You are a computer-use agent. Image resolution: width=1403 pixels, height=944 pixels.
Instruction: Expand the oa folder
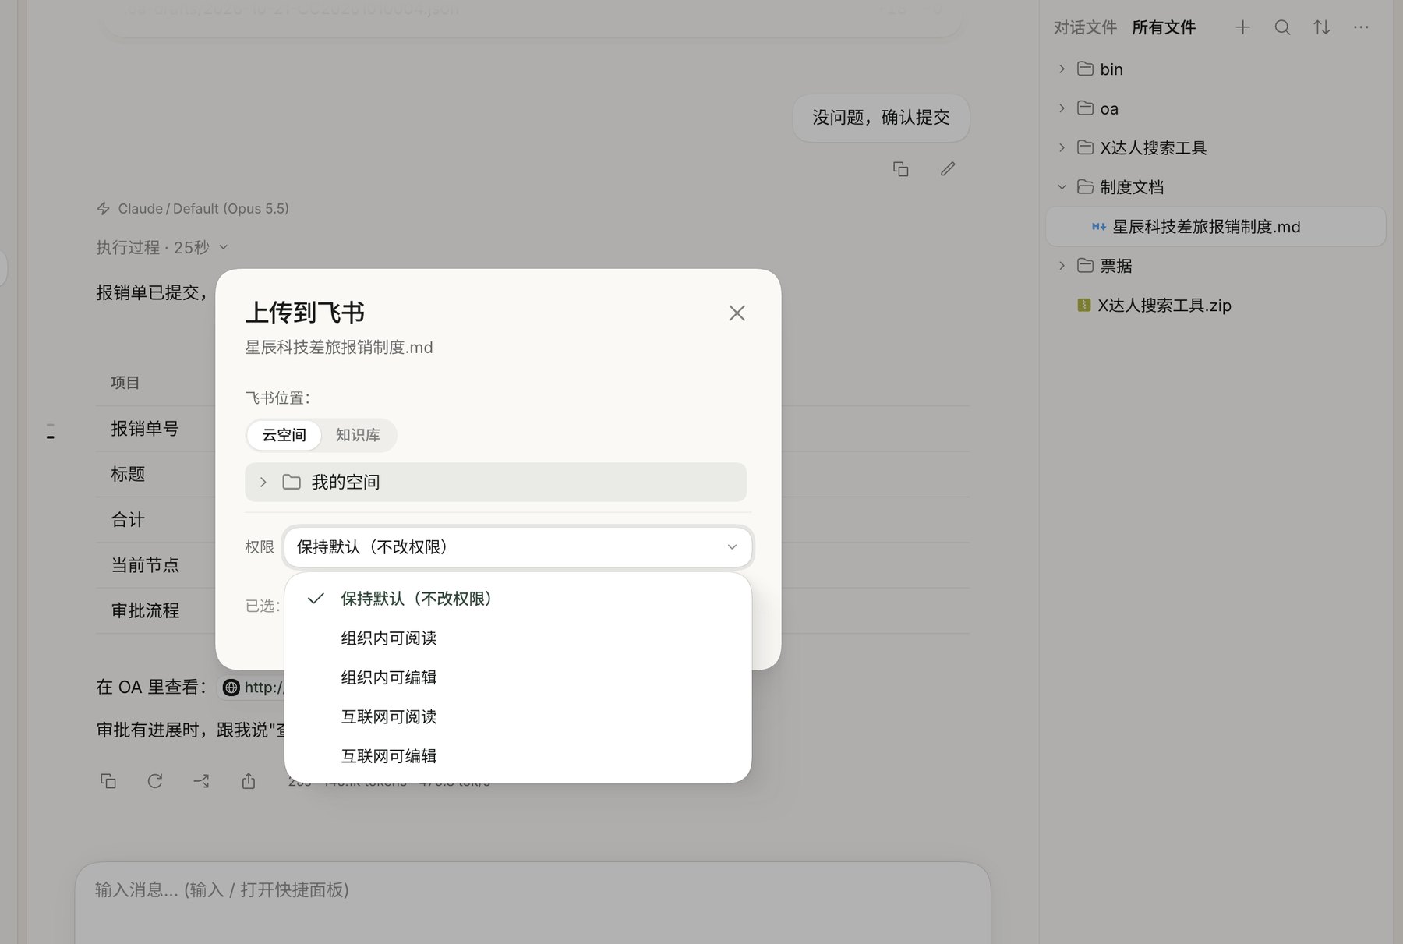1062,108
